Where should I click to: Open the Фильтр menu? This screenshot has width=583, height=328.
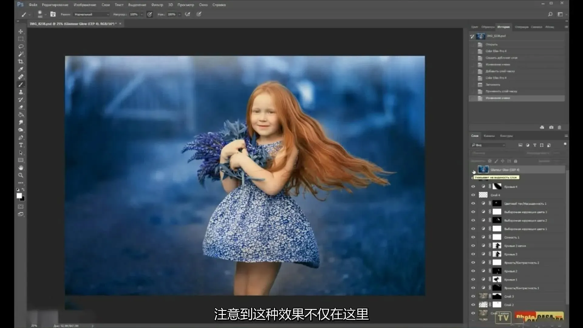click(157, 5)
